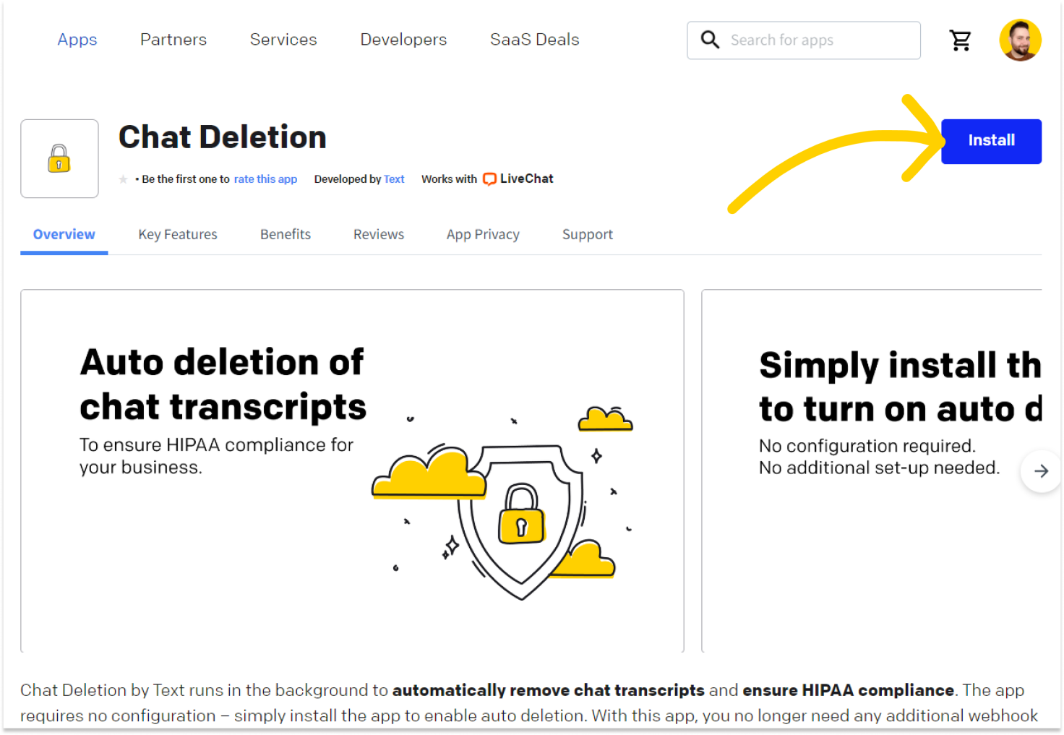Switch to the Benefits tab
Viewport: 1064px width, 735px height.
[286, 234]
